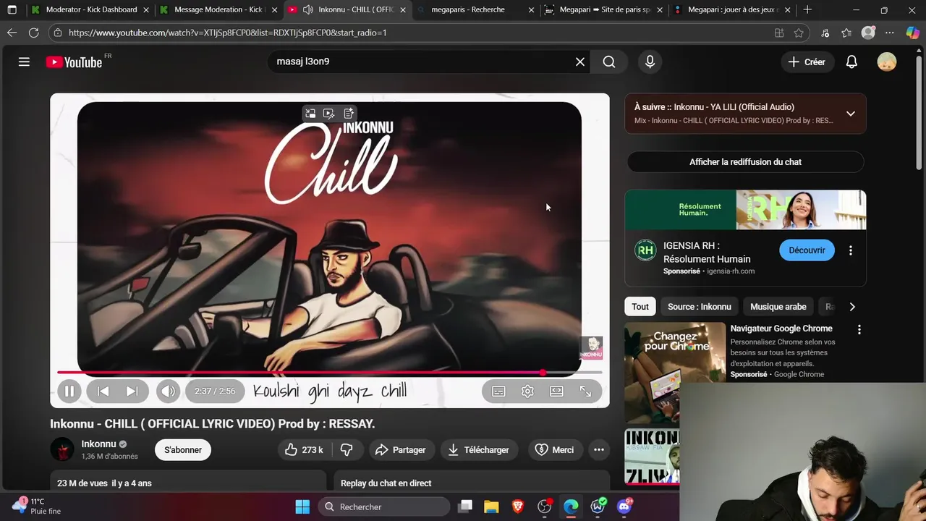
Task: Pause the video with the pause button
Action: tap(69, 391)
